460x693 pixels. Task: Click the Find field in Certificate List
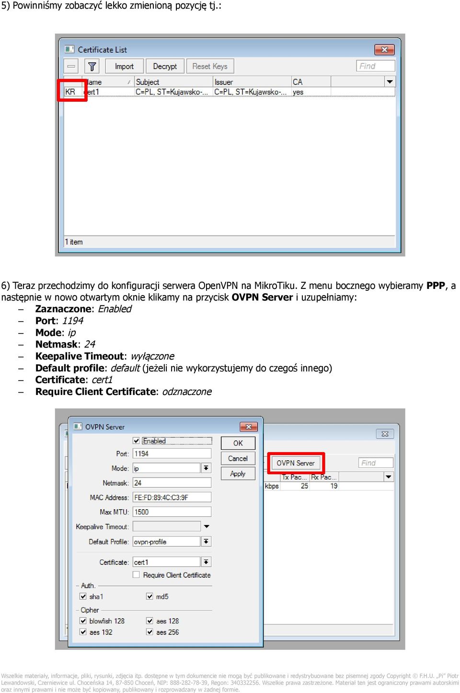(x=376, y=66)
